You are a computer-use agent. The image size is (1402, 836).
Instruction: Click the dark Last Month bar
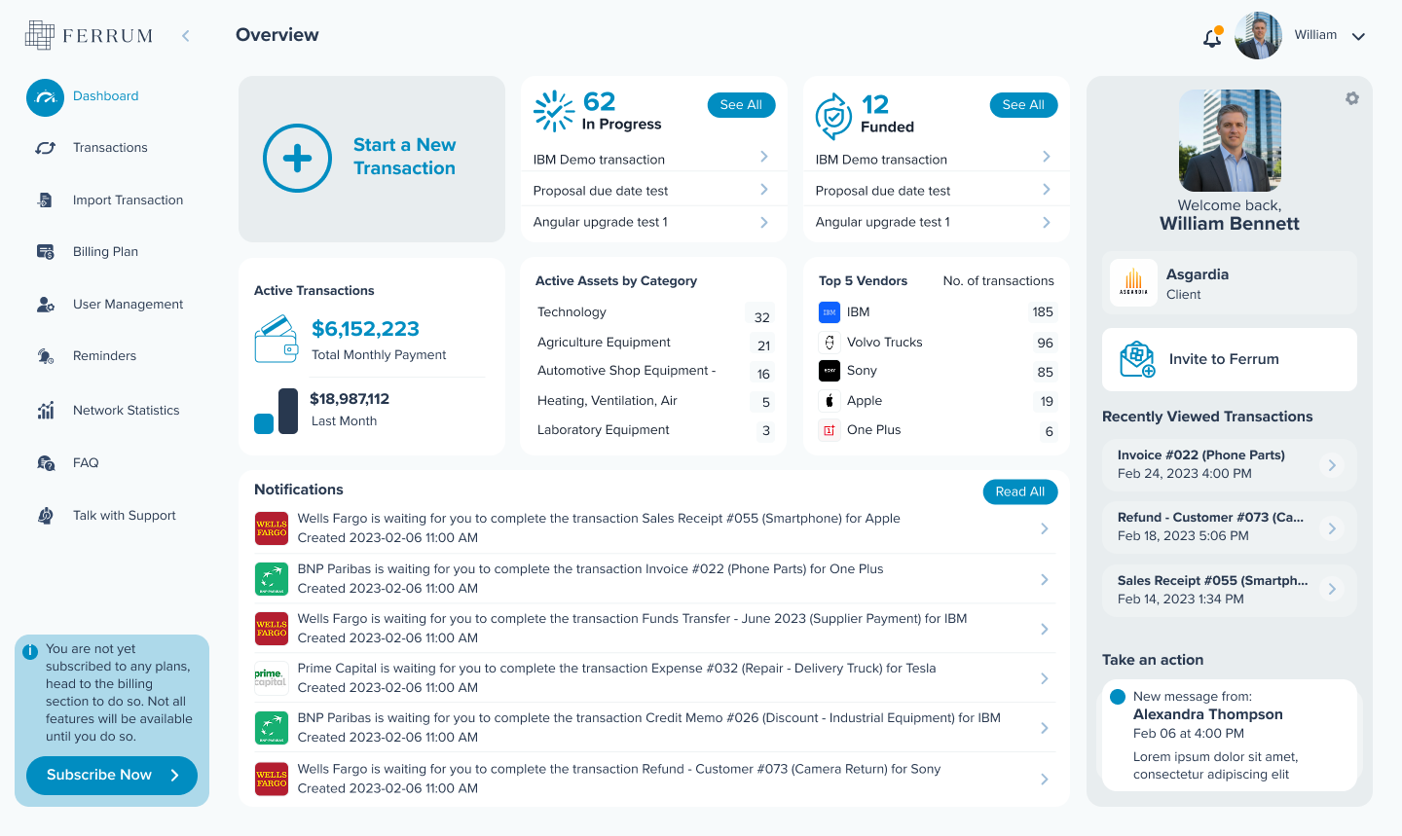click(x=288, y=411)
